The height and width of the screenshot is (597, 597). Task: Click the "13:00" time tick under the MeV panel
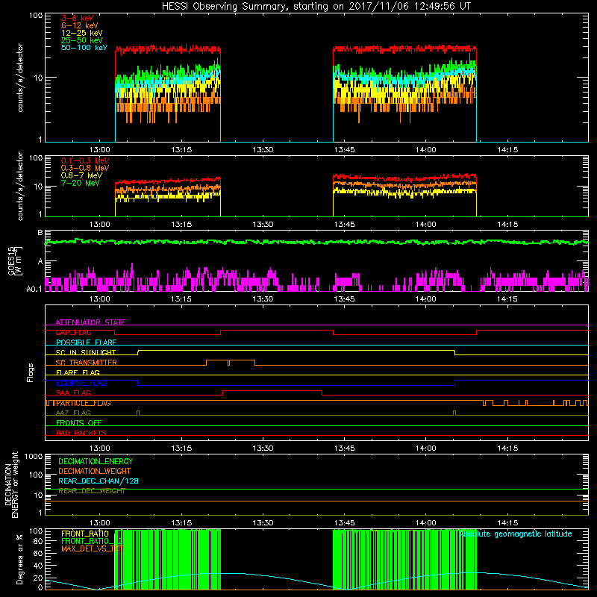click(100, 224)
